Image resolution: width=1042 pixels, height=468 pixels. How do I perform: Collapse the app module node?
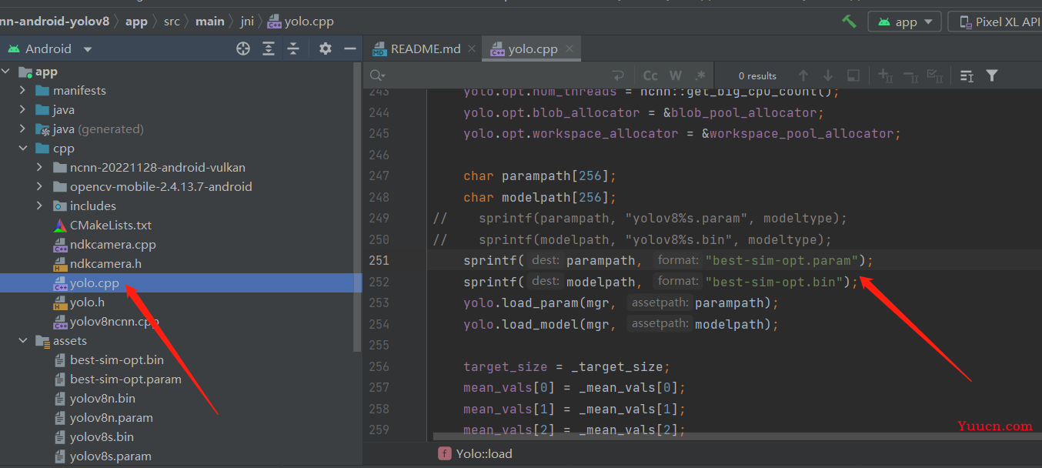coord(7,72)
